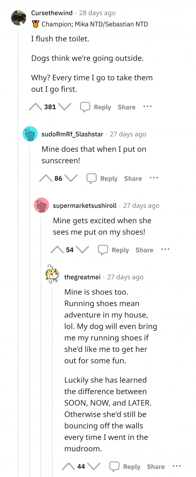Reply to Cursethewind's comment
The image size is (196, 477).
[x=96, y=107]
